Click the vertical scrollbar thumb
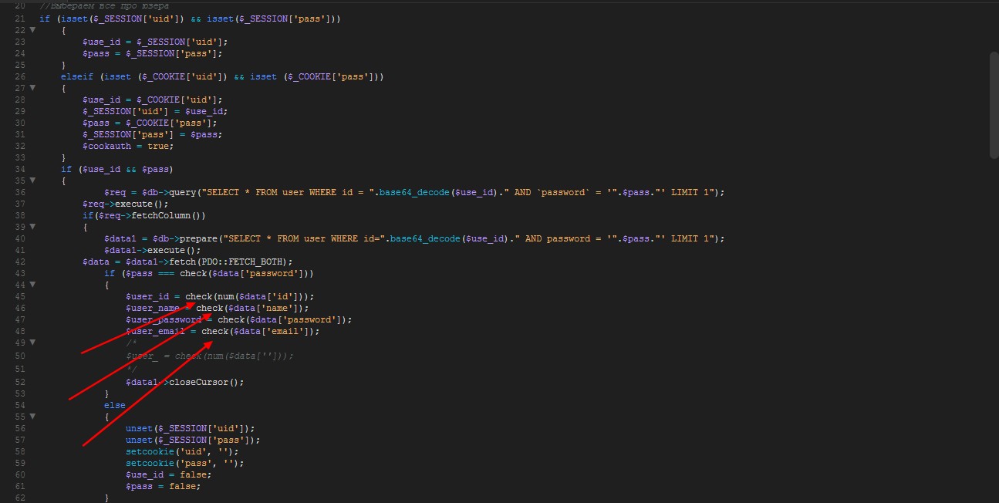Image resolution: width=999 pixels, height=503 pixels. pyautogui.click(x=993, y=104)
